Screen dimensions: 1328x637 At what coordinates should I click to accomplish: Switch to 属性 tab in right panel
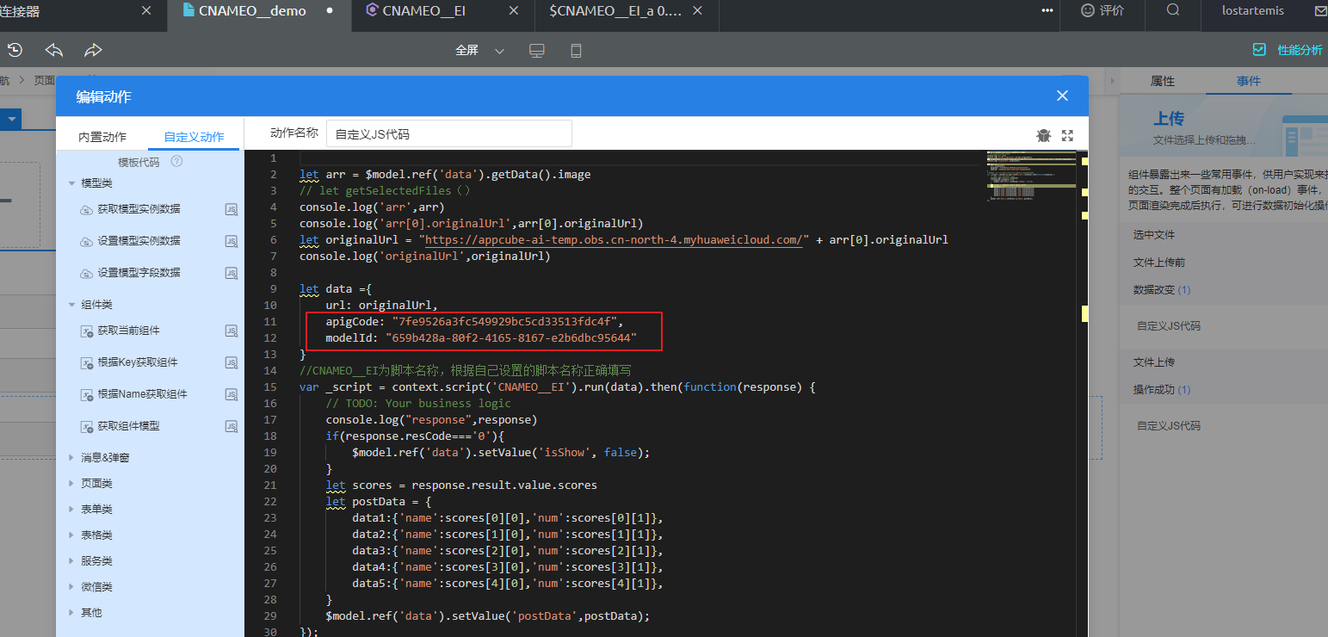[1162, 81]
